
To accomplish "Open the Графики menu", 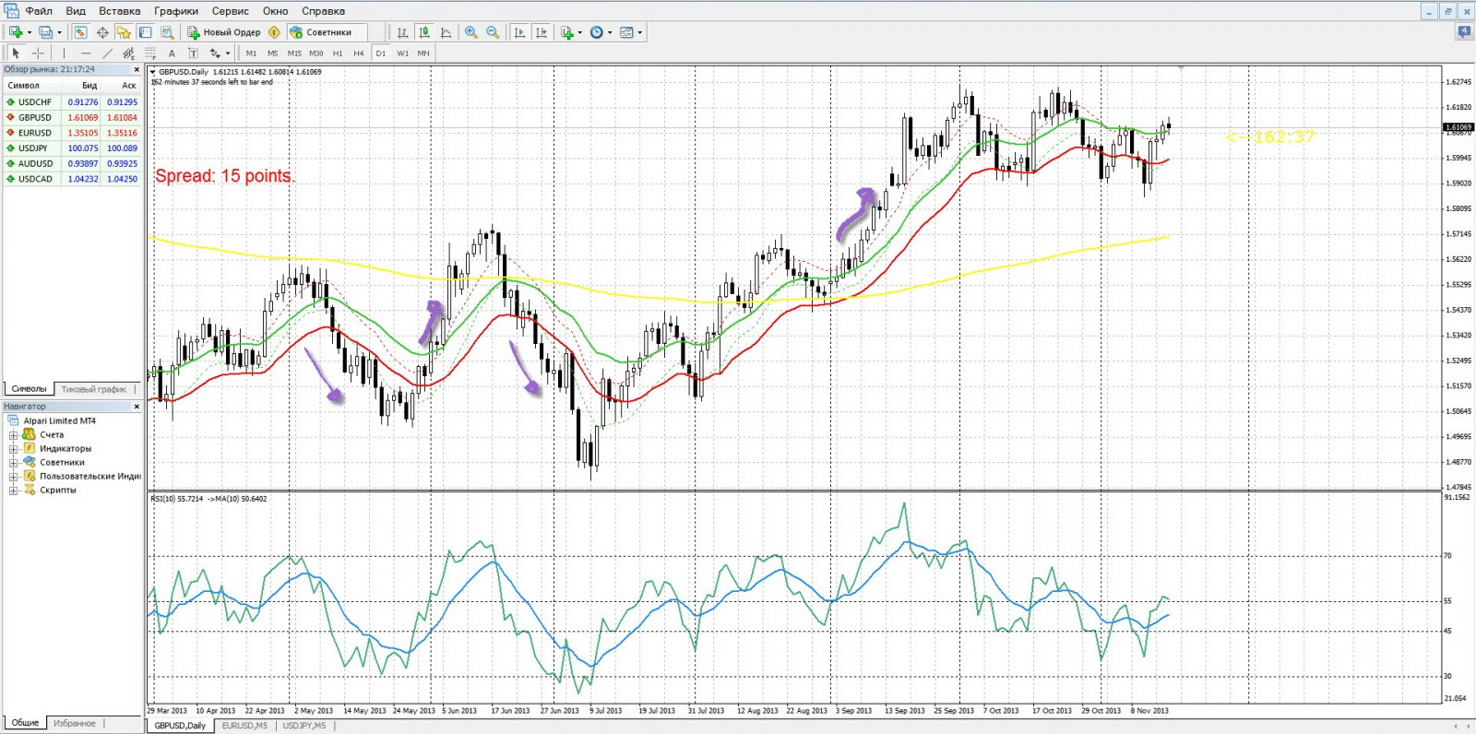I will [x=176, y=11].
